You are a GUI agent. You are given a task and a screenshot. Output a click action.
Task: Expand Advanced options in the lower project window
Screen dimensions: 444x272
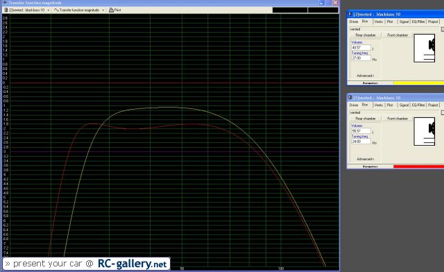pyautogui.click(x=366, y=159)
